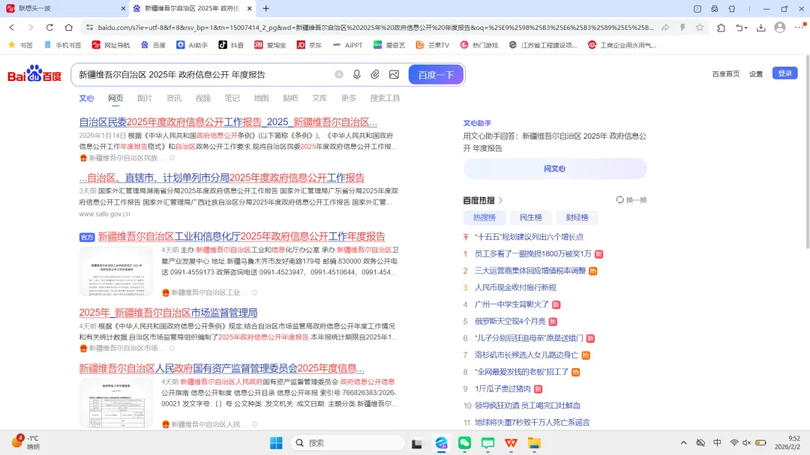Open Edge browser taskbar icon
This screenshot has height=455, width=810.
pos(441,442)
